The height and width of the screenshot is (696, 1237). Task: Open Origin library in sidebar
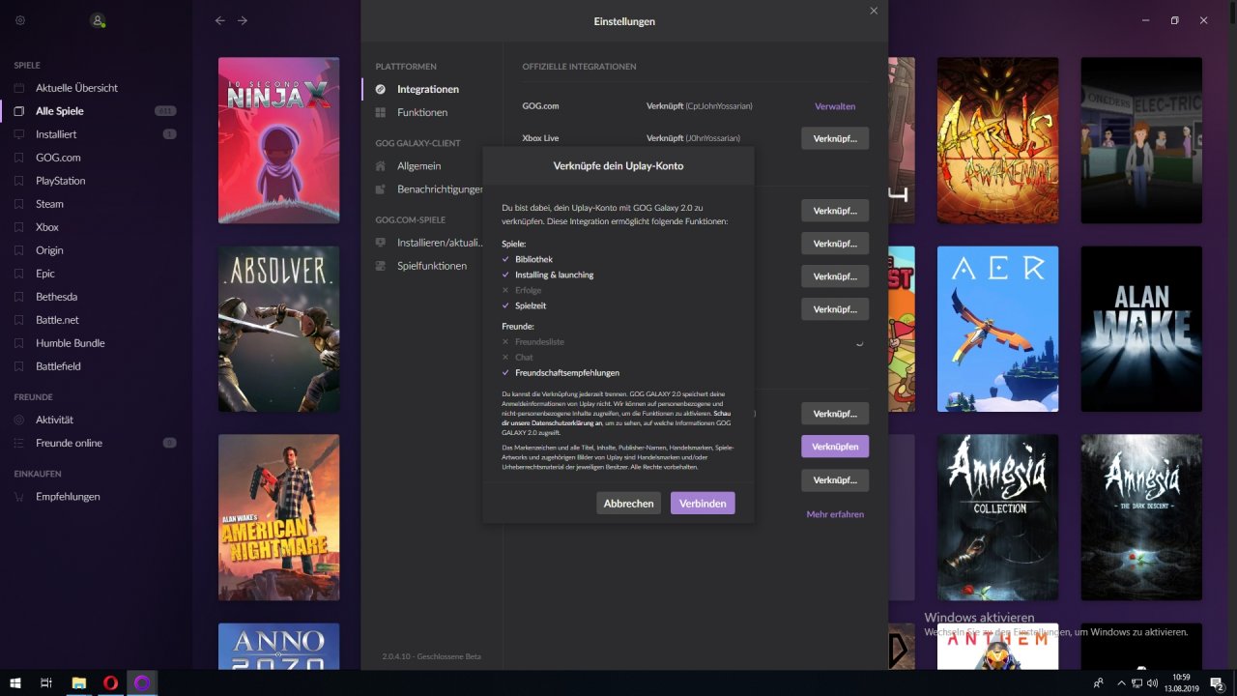tap(49, 250)
